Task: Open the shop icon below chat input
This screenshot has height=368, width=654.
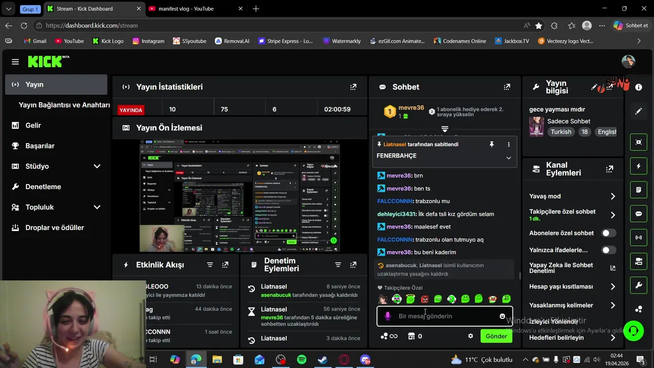Action: coord(411,336)
